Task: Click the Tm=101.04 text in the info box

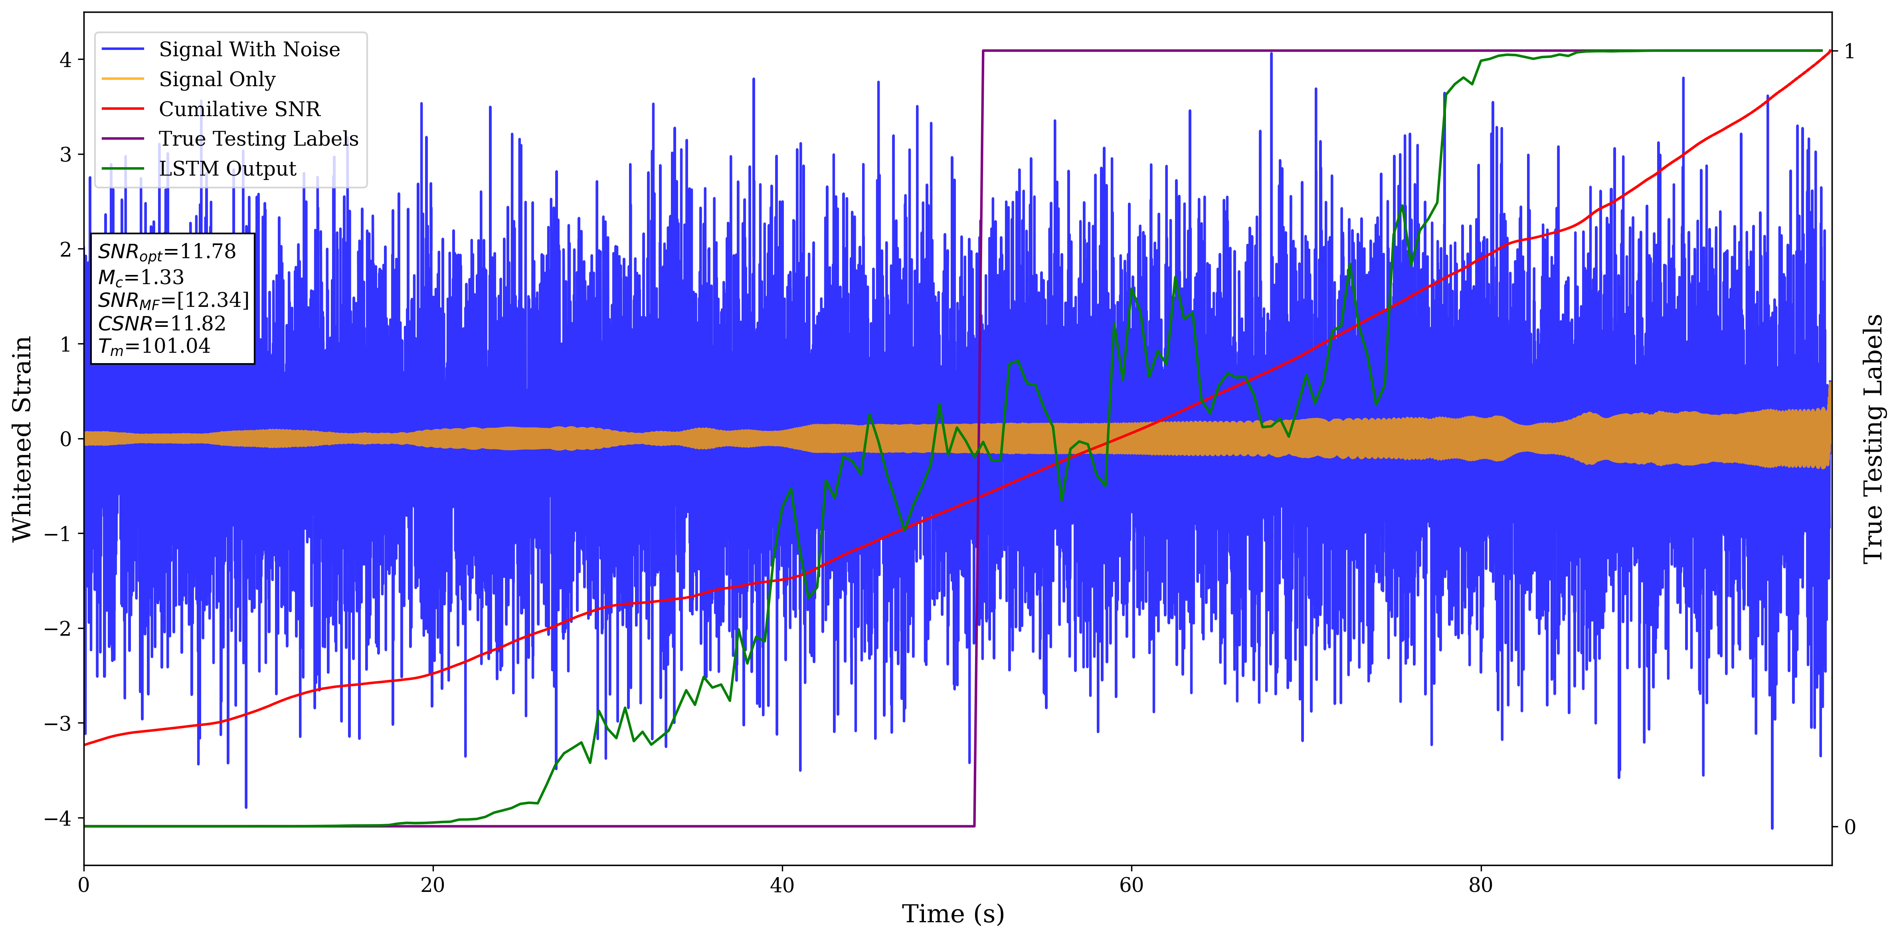Action: coord(154,346)
